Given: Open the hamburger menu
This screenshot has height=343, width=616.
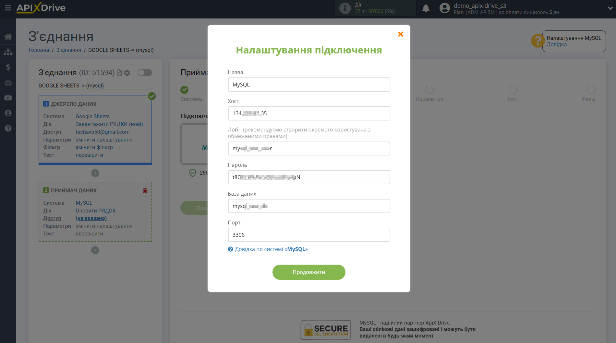Looking at the screenshot, I should point(8,8).
